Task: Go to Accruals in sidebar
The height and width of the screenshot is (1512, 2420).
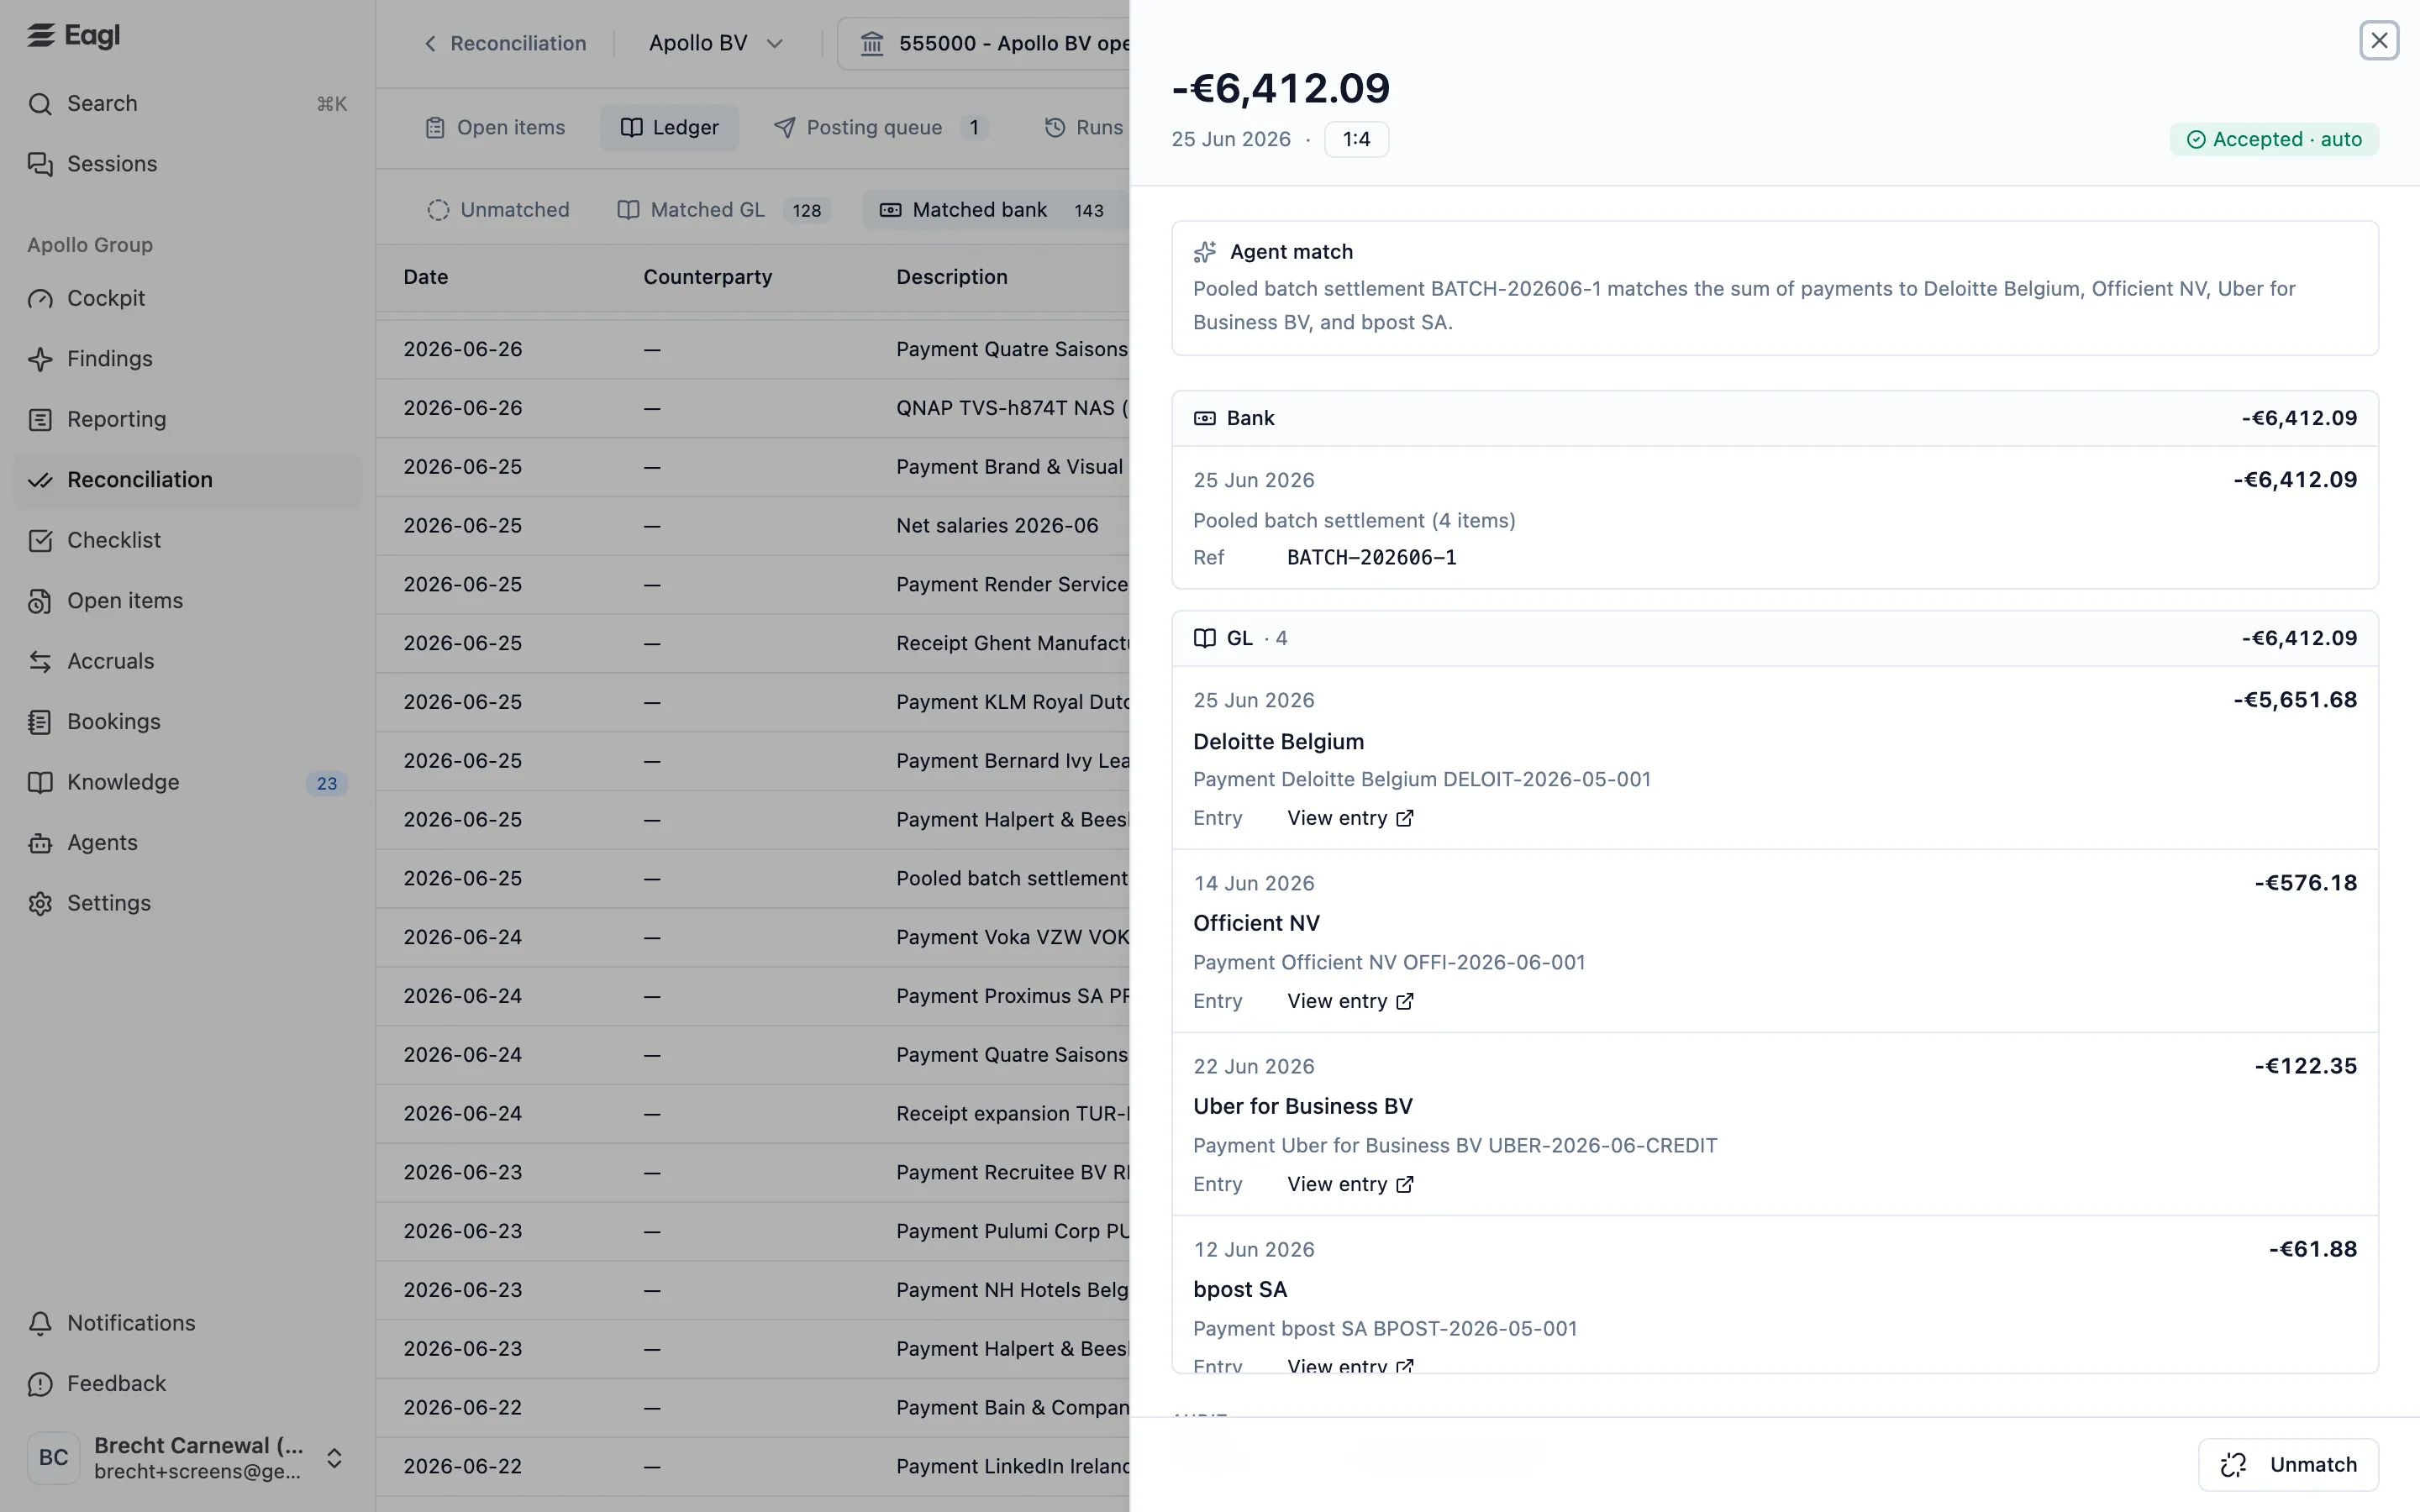Action: (187, 661)
